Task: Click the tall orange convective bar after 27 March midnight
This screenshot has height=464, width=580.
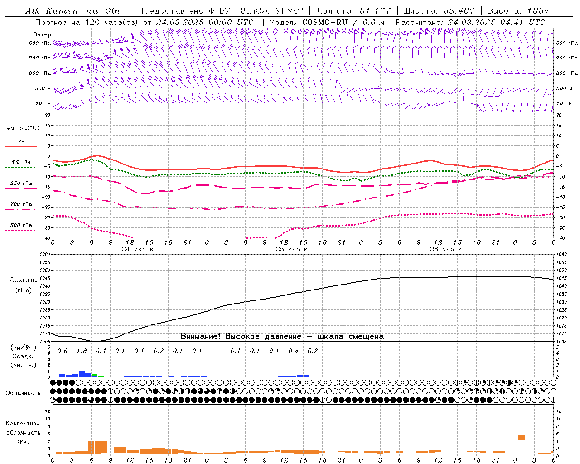Action: pyautogui.click(x=522, y=438)
